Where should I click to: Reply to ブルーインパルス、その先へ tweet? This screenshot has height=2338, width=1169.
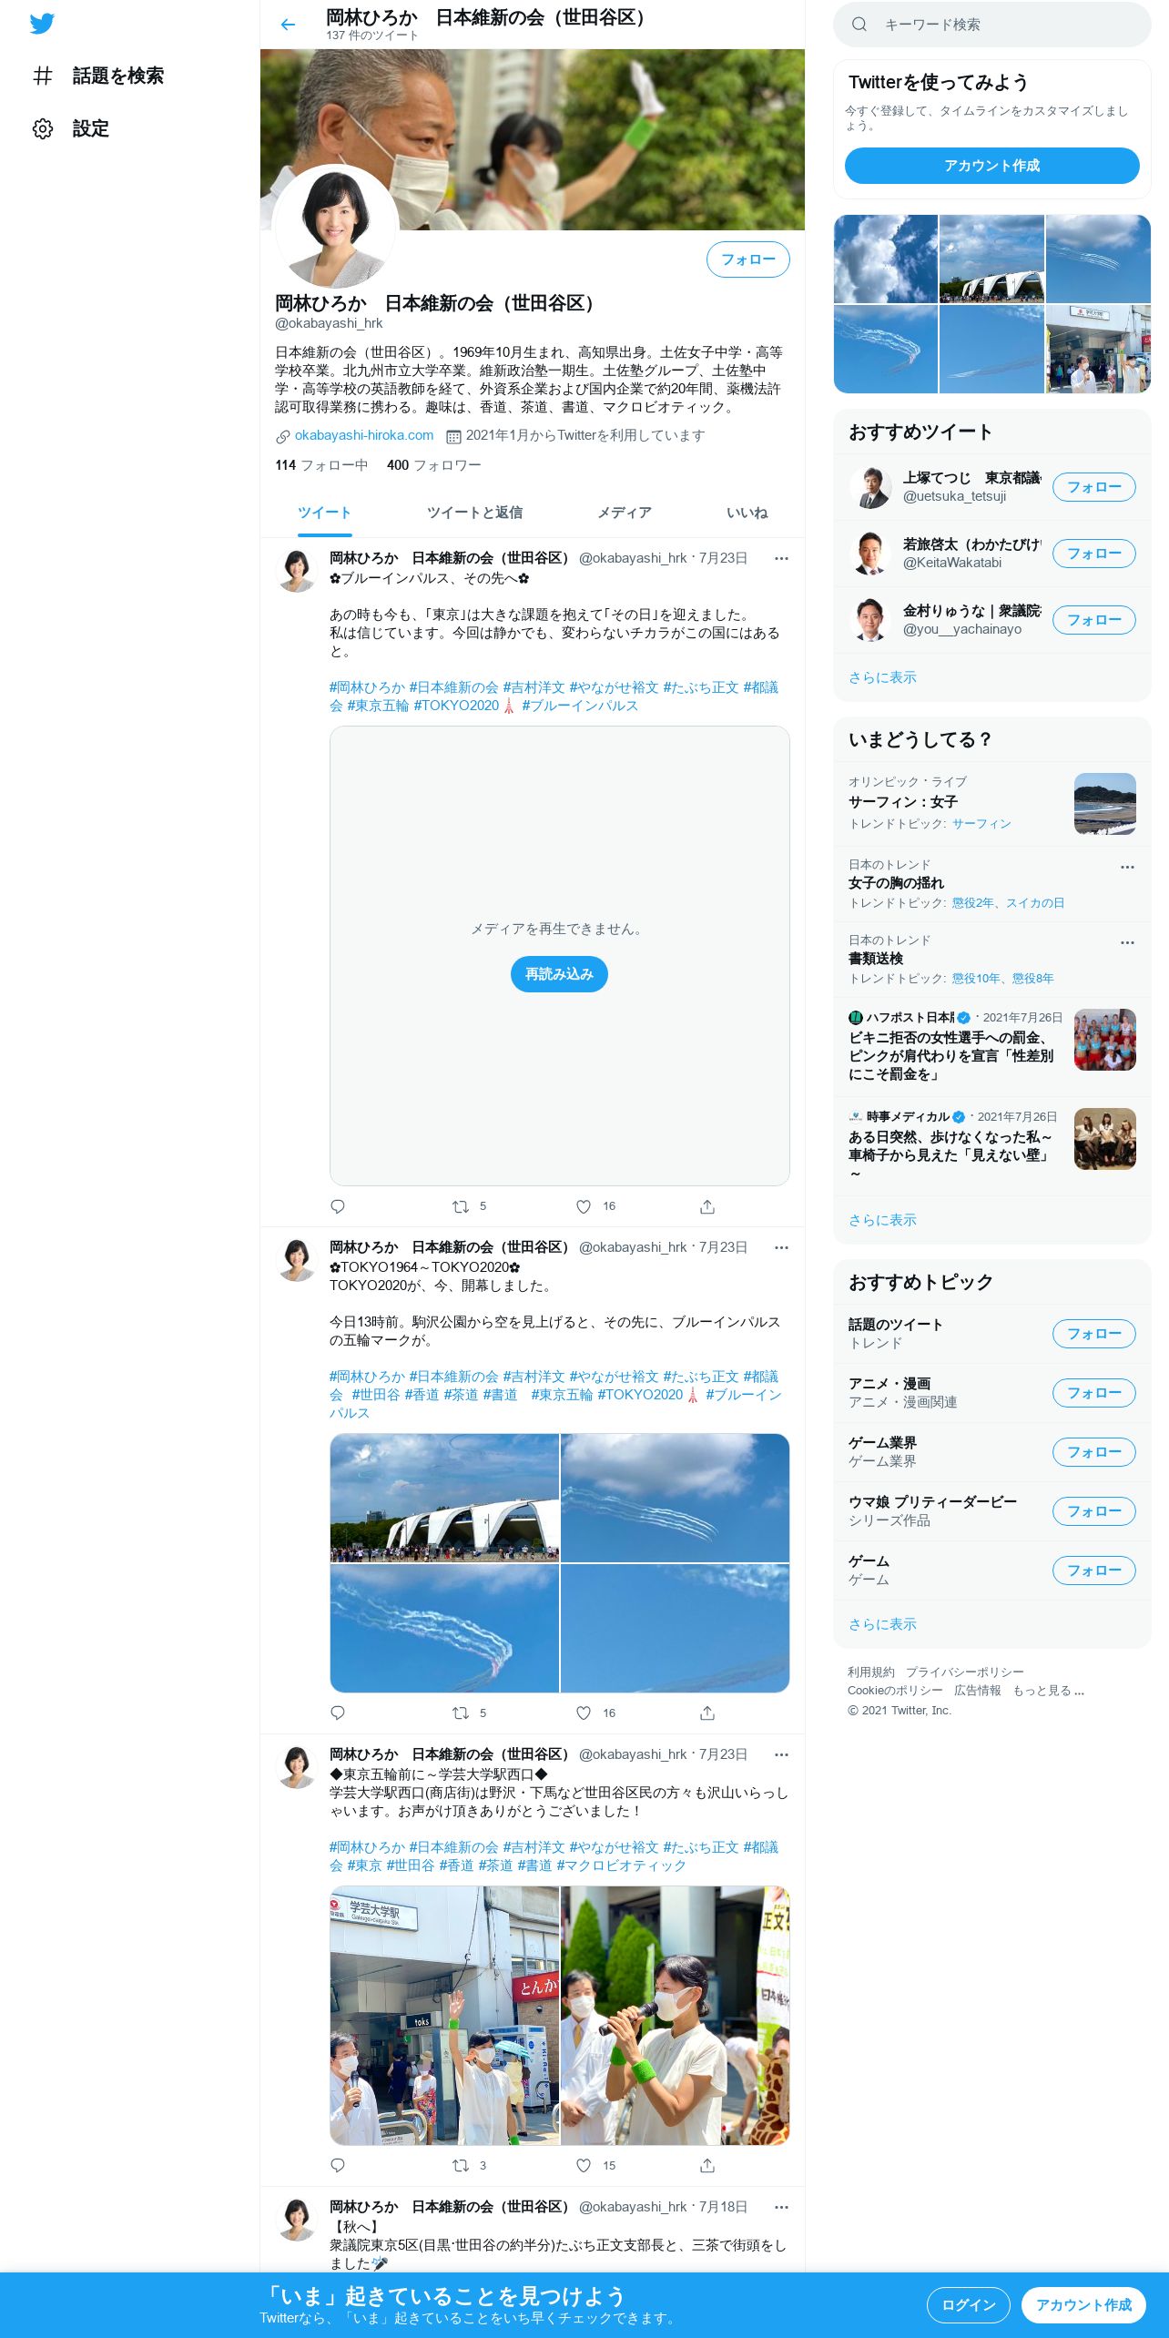[x=338, y=1206]
